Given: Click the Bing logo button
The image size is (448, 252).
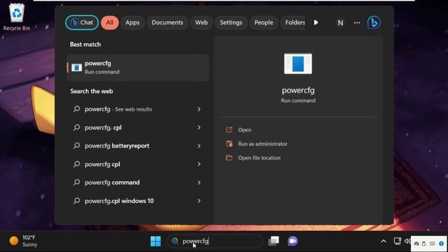Looking at the screenshot, I should click(374, 22).
